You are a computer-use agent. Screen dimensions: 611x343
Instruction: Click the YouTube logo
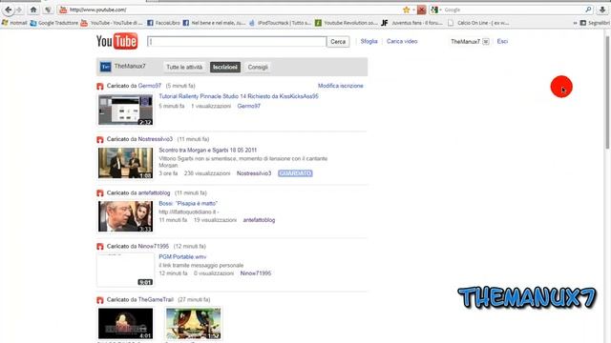pyautogui.click(x=116, y=41)
